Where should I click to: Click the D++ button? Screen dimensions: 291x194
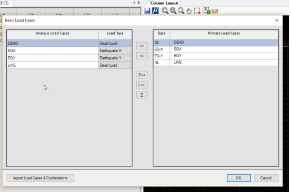point(142,75)
